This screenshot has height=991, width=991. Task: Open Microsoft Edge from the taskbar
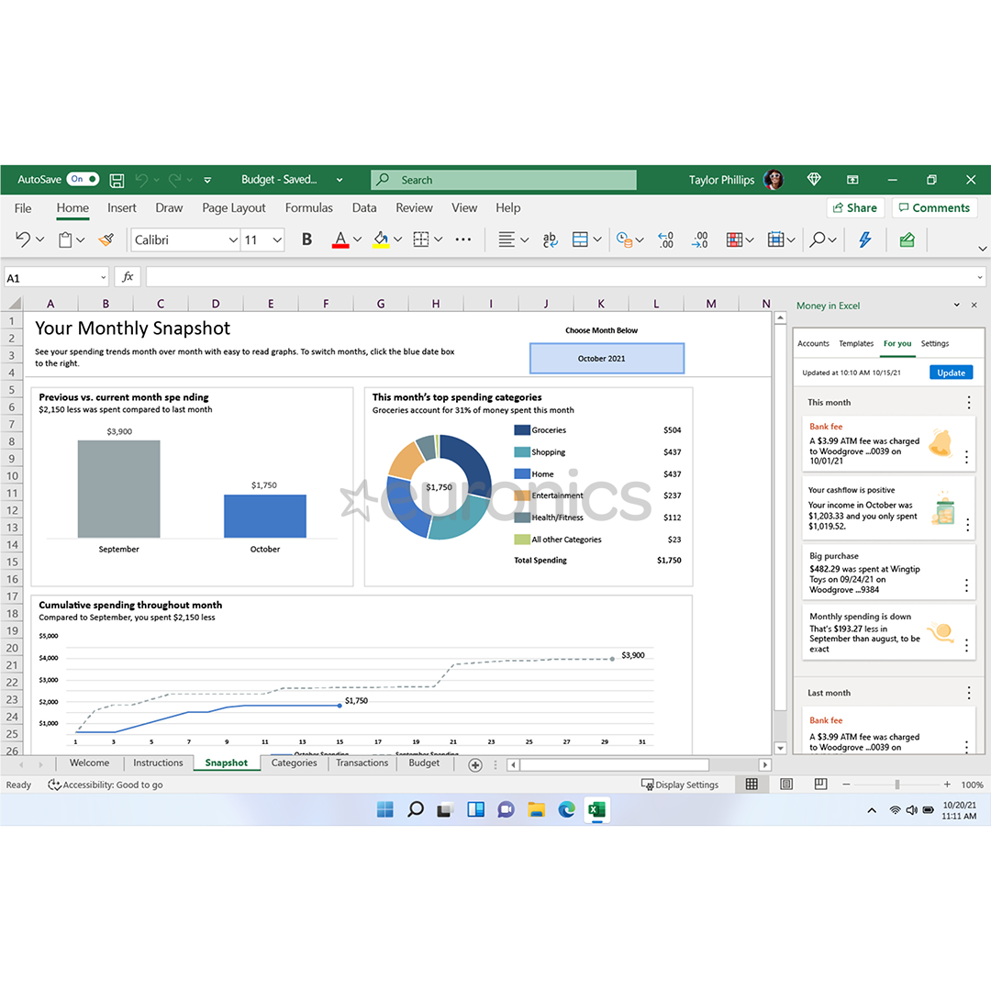point(567,810)
